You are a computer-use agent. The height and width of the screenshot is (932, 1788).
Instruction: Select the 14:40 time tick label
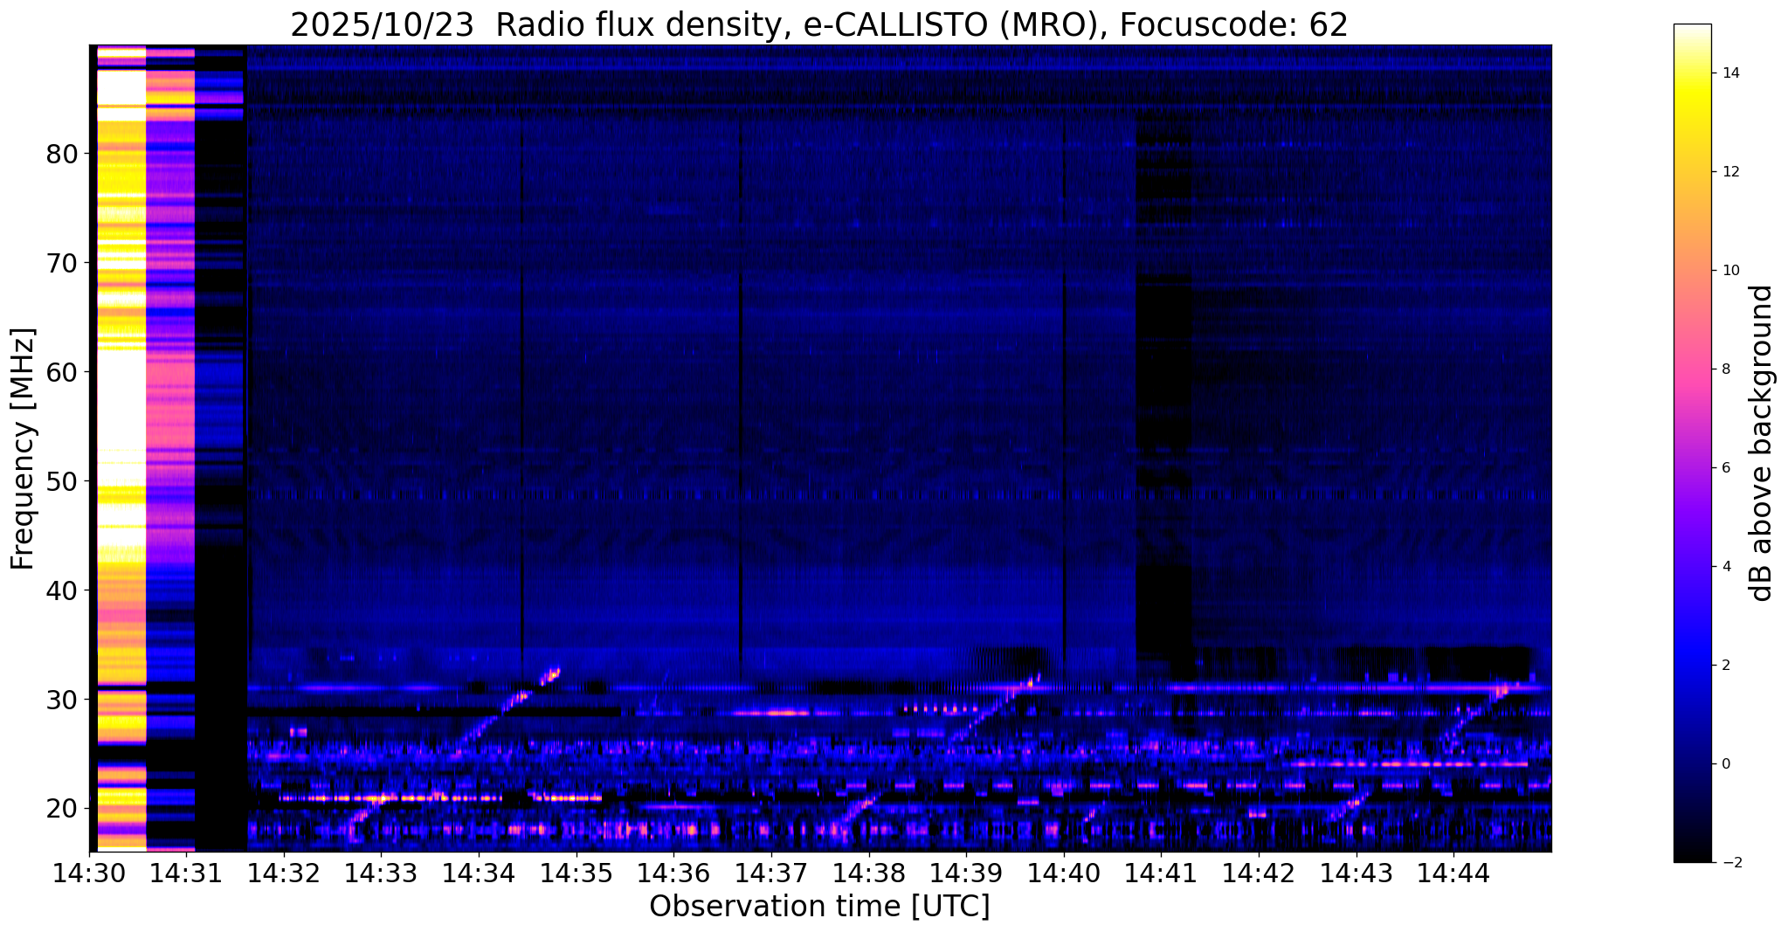point(1063,872)
